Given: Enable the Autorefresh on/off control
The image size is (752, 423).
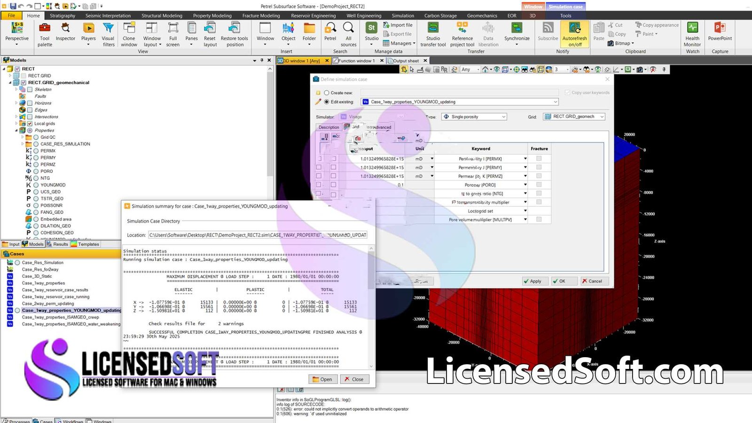Looking at the screenshot, I should point(574,33).
